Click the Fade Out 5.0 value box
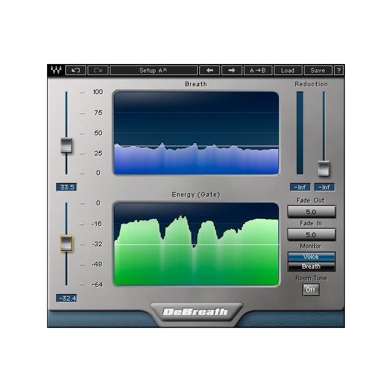392x392 pixels. [x=312, y=212]
